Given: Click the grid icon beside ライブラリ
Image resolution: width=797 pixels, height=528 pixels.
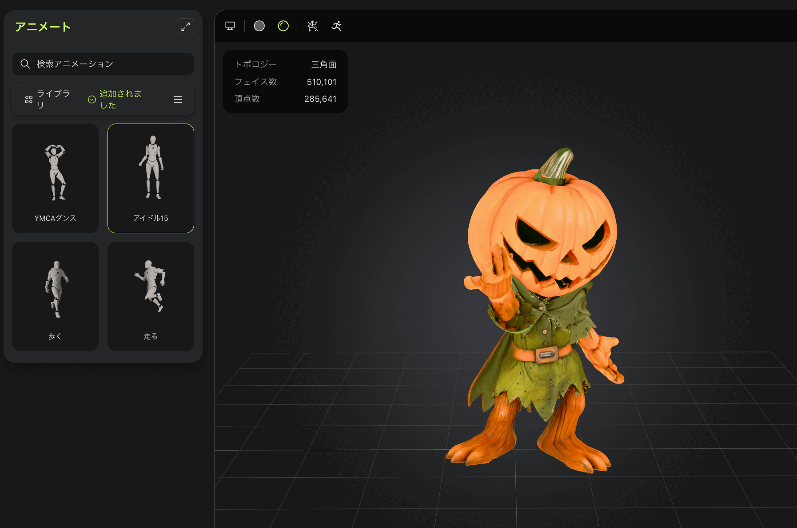Looking at the screenshot, I should [29, 100].
